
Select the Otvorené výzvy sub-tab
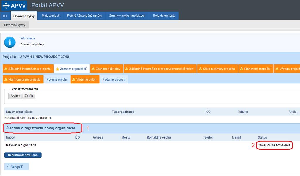[x=15, y=25]
